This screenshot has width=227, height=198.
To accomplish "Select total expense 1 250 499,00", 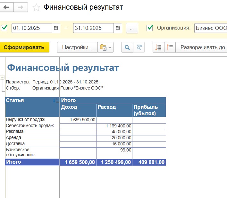I will click(114, 162).
